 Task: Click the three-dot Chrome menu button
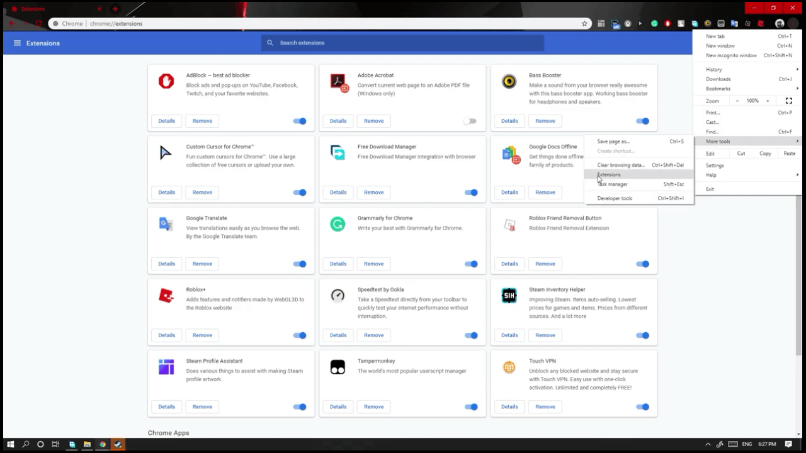click(793, 23)
